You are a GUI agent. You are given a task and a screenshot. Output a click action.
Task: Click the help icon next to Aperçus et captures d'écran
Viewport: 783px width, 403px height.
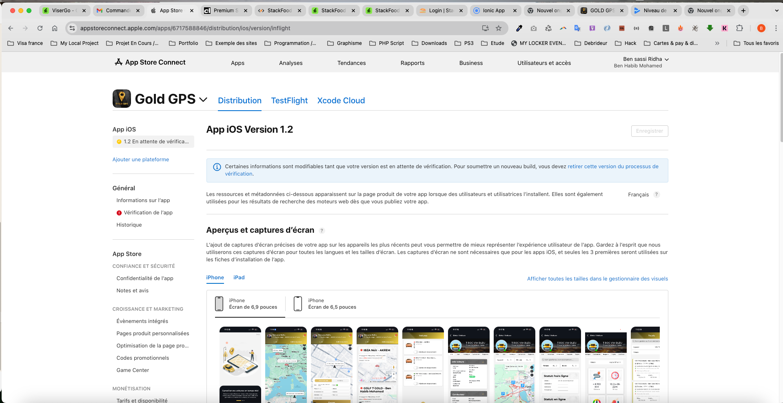click(x=322, y=231)
